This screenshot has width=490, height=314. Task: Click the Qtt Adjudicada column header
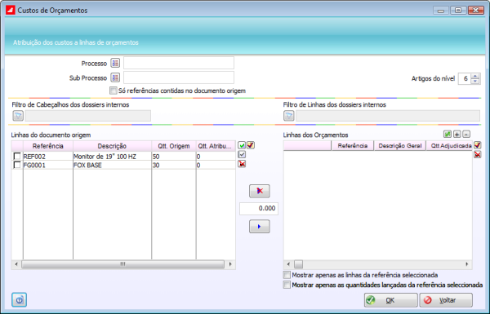coord(449,146)
